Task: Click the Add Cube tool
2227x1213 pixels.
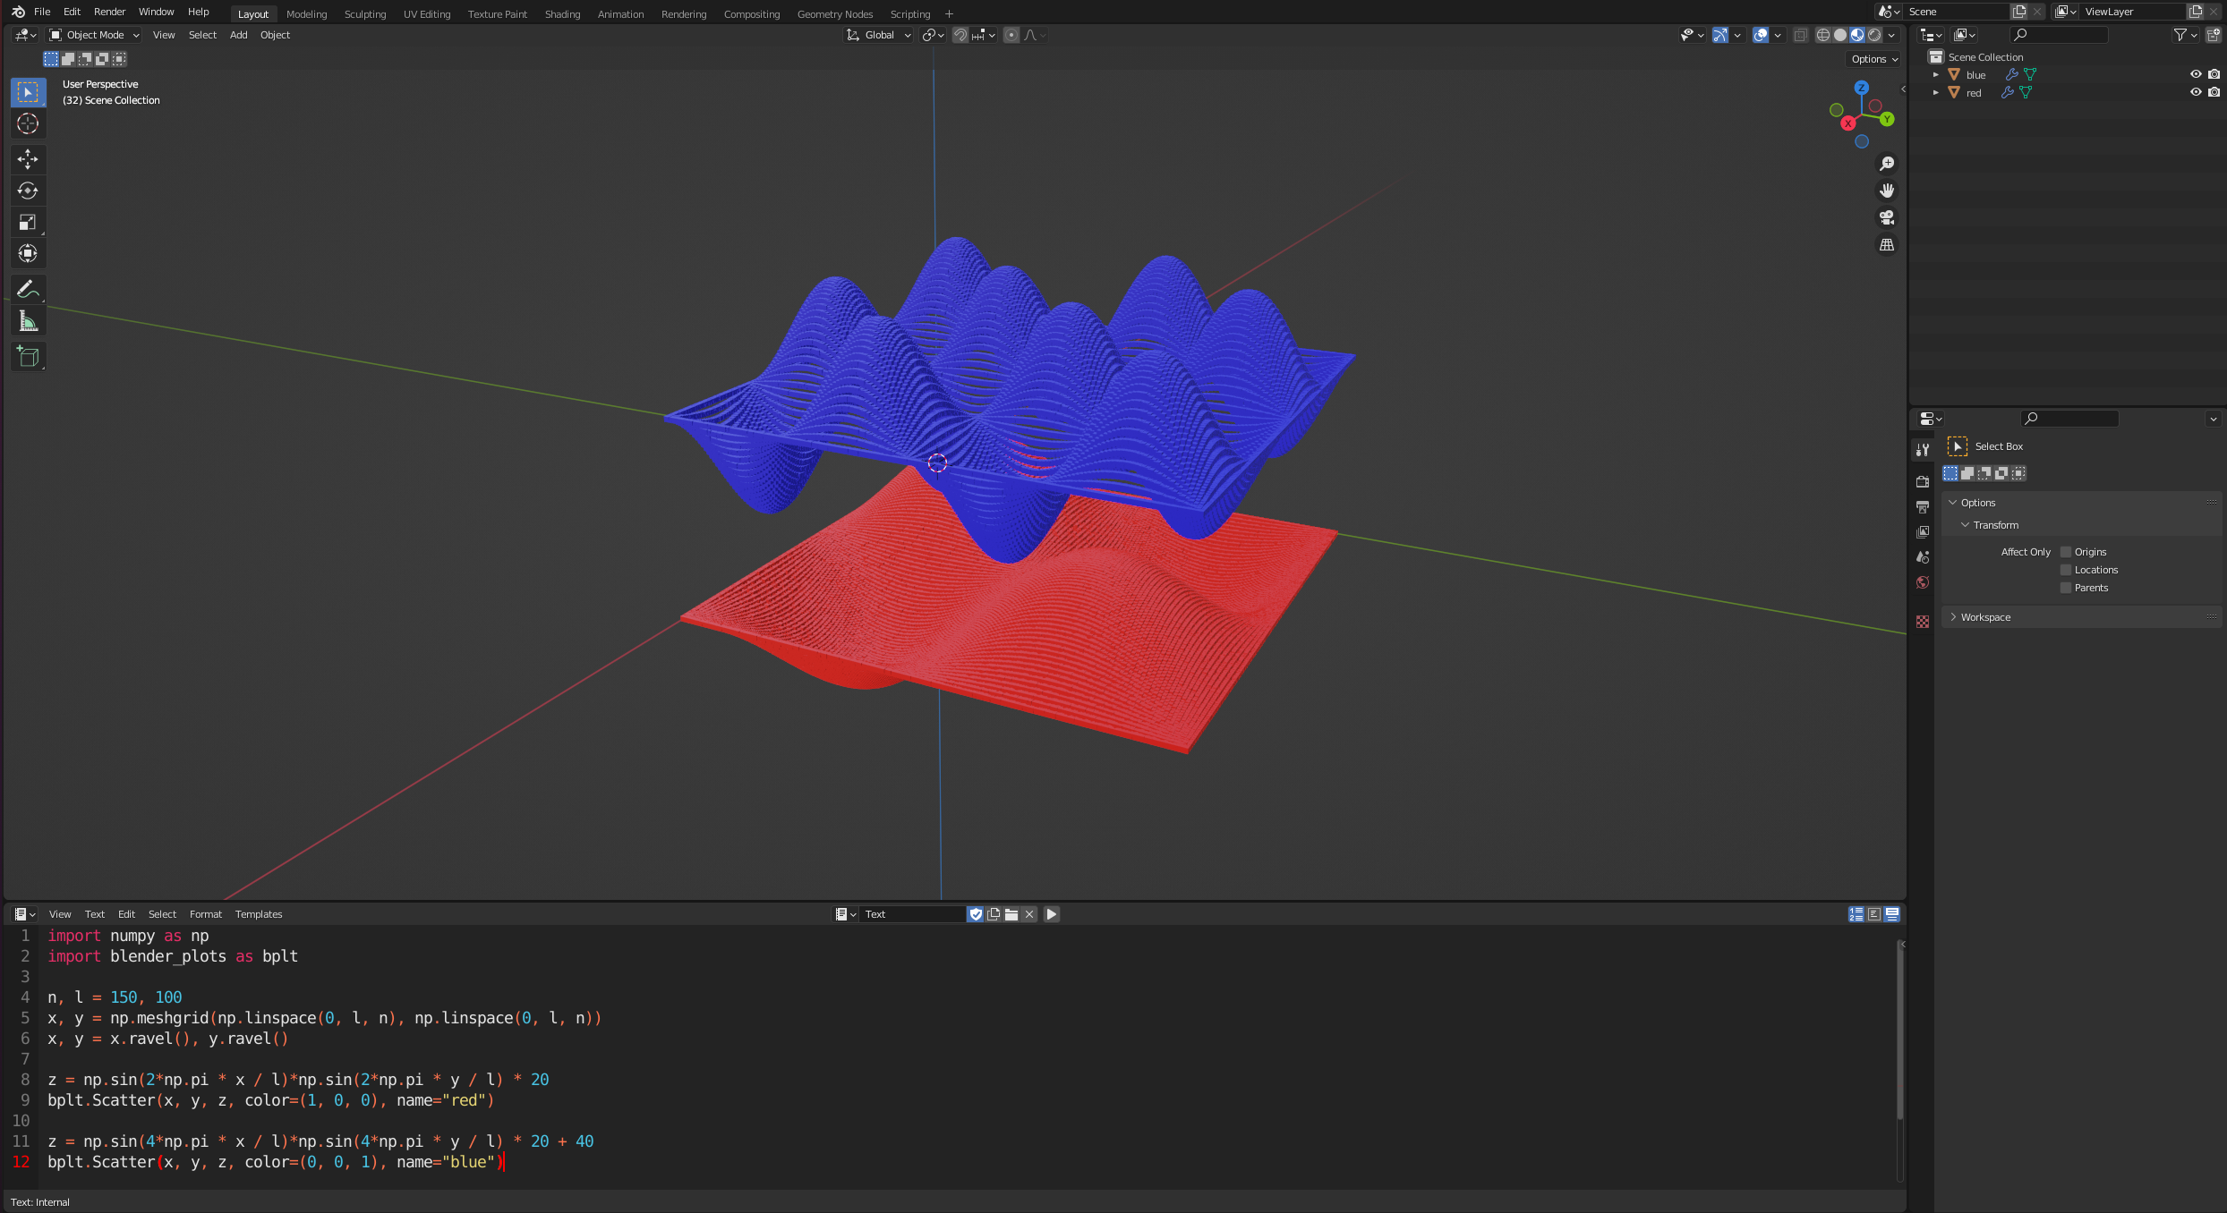Action: tap(28, 357)
